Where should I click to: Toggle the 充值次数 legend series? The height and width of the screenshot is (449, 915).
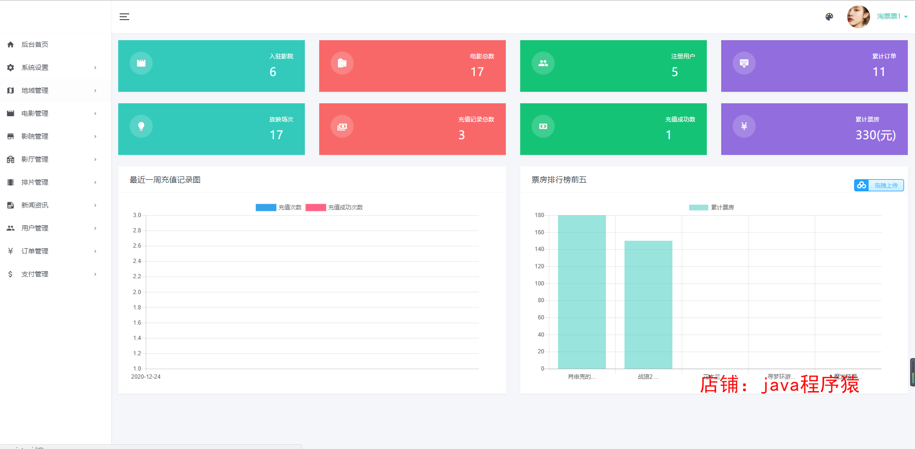pos(279,208)
